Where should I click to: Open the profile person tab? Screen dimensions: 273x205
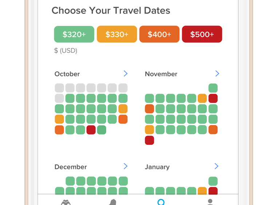tap(210, 202)
